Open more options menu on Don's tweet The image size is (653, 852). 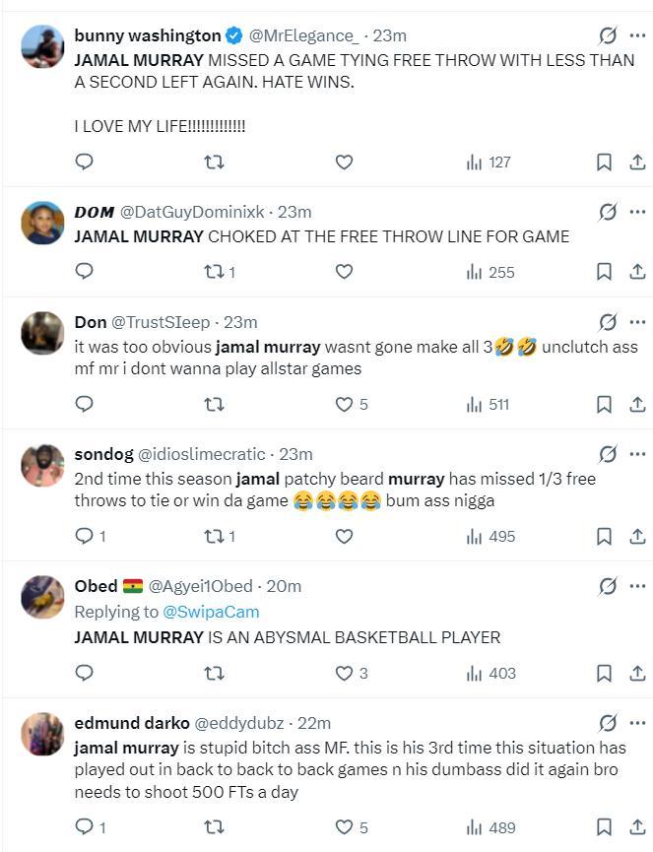click(x=637, y=322)
